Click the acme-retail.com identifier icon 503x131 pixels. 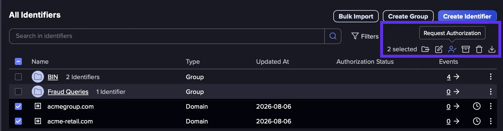[x=38, y=121]
